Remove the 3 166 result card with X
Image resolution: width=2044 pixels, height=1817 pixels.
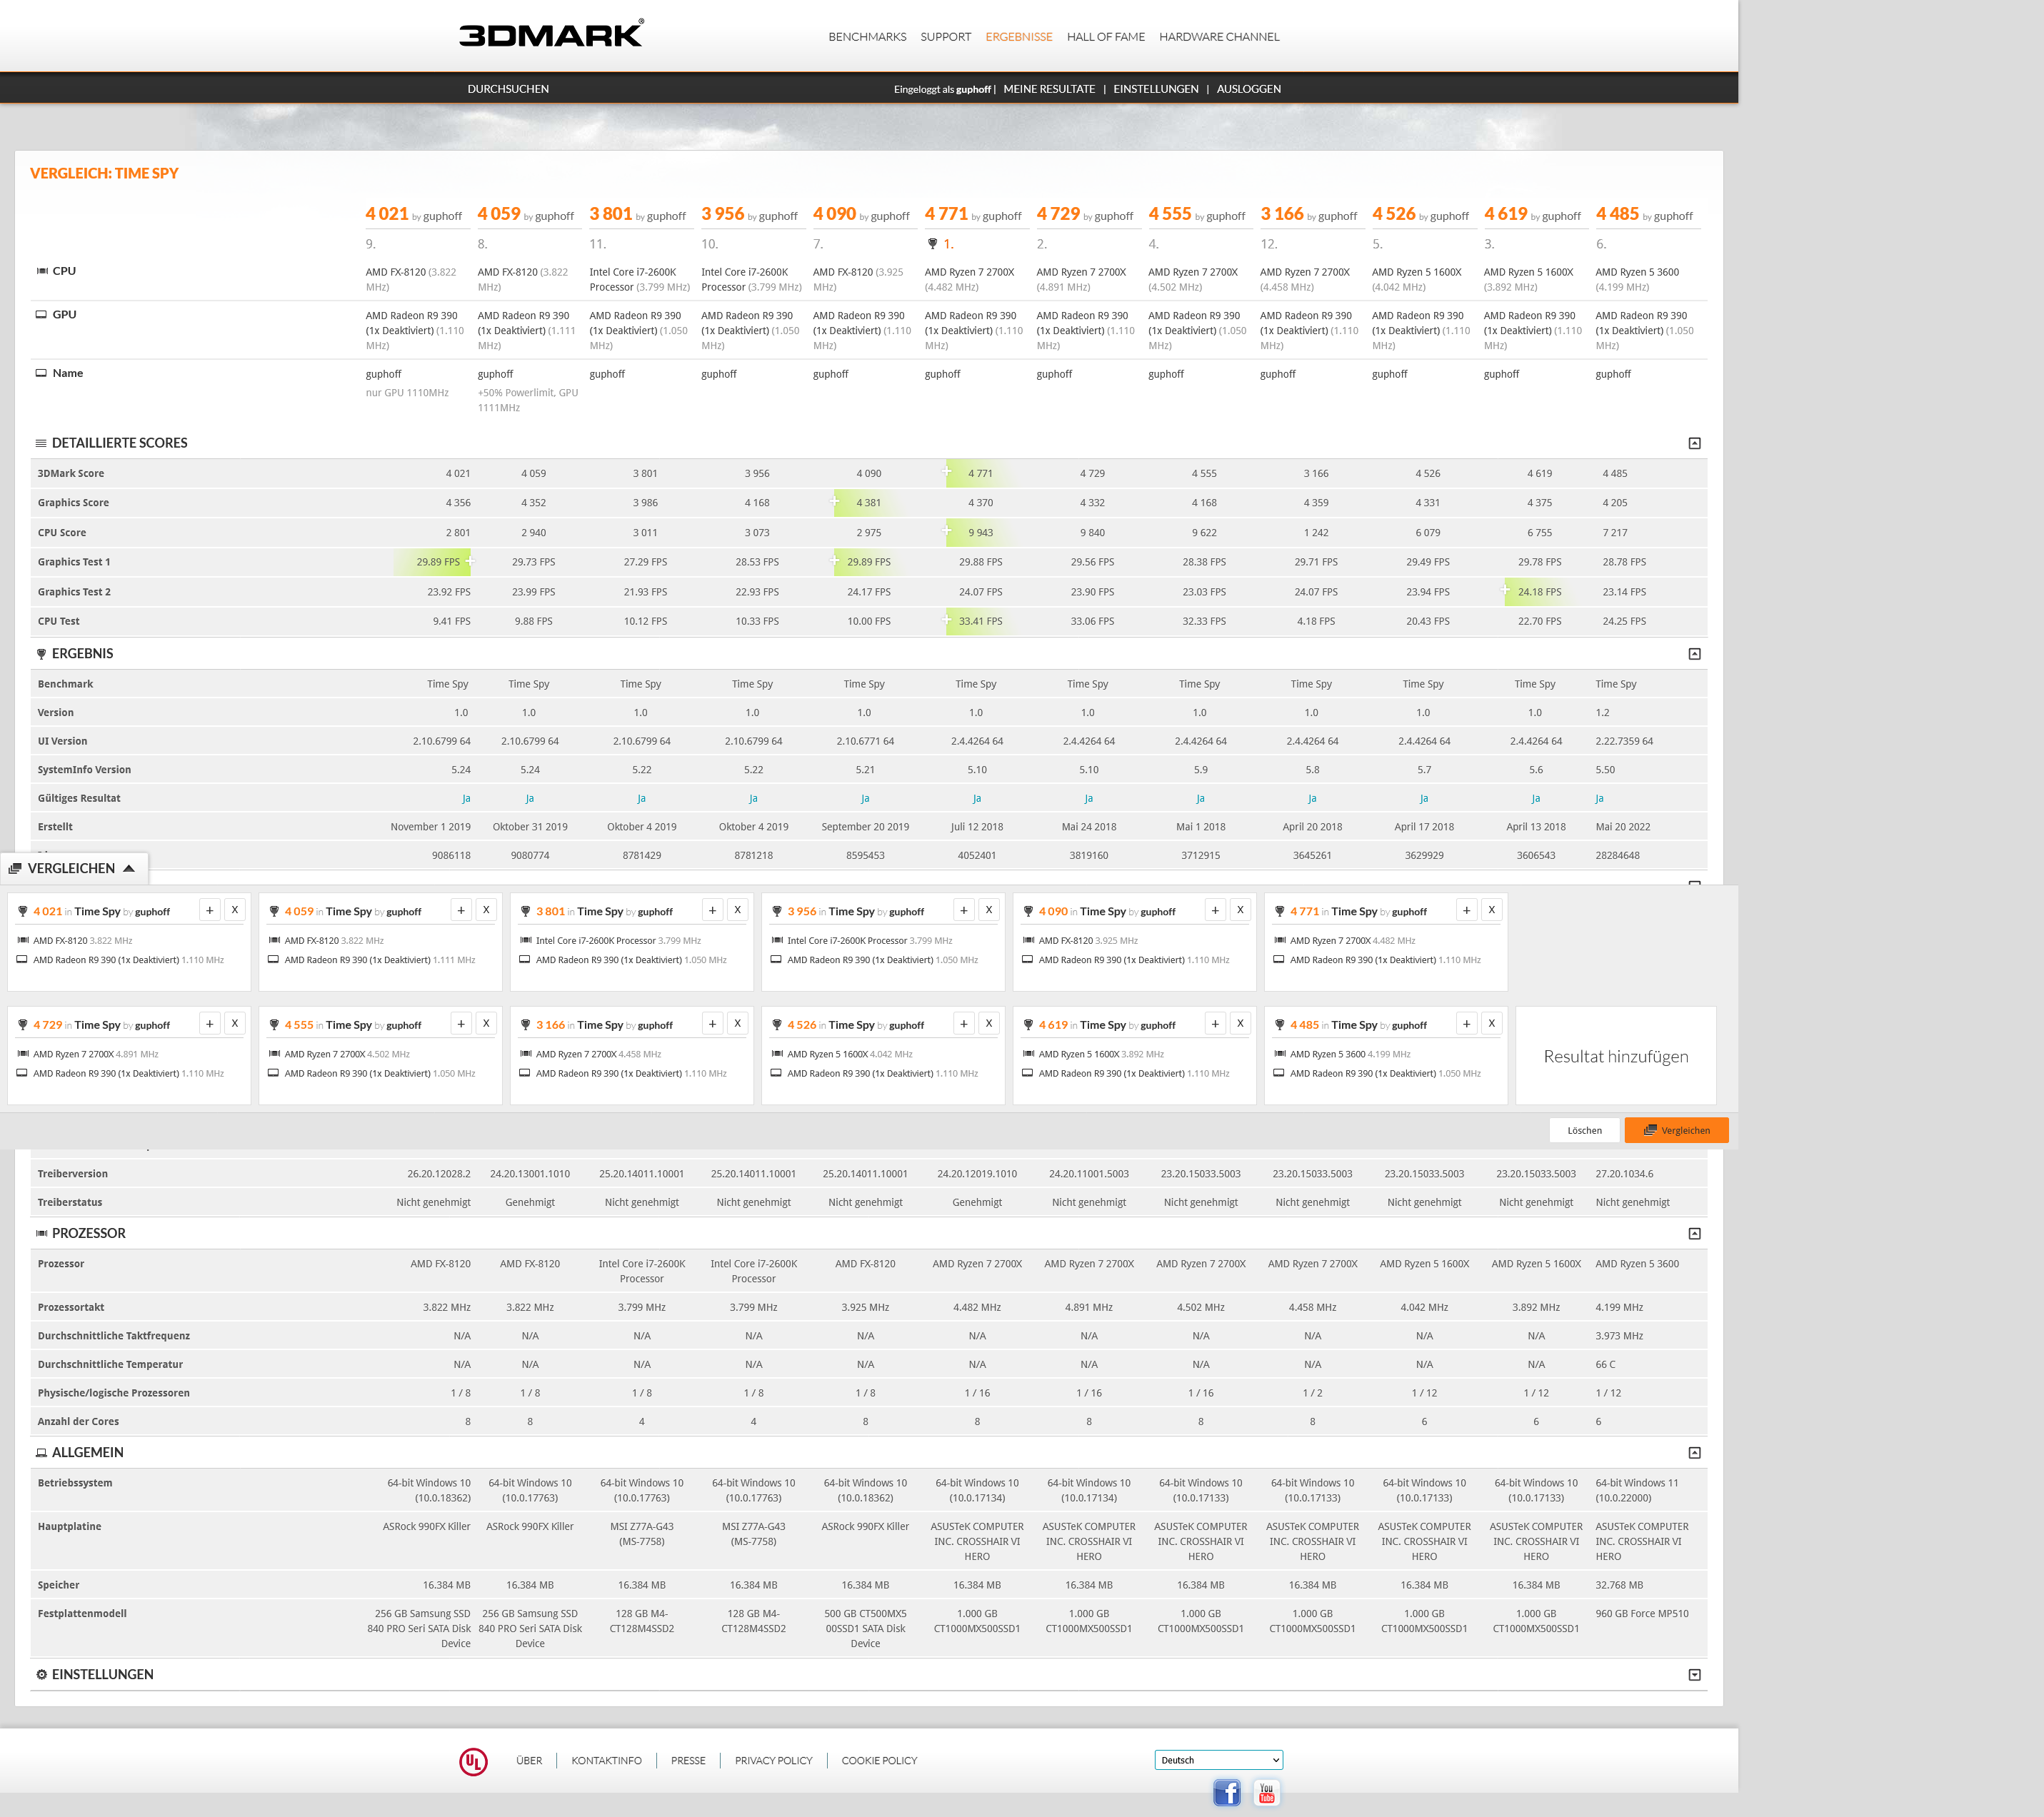click(738, 1025)
